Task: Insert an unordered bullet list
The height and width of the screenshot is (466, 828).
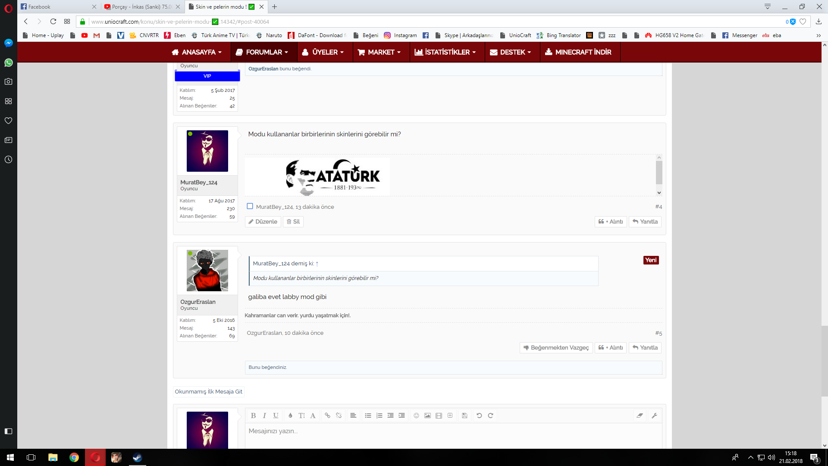Action: (368, 416)
